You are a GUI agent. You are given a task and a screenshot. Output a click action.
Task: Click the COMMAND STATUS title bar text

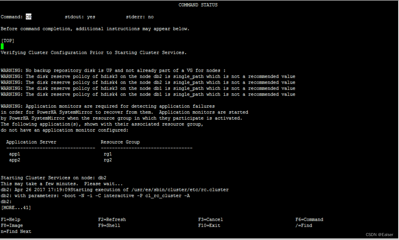click(198, 5)
